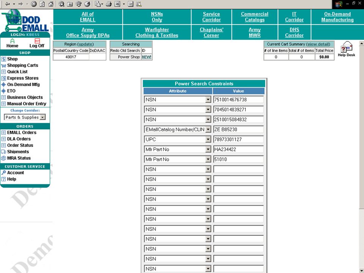Open the DHS Corridor link
364x273 pixels.
pos(294,33)
